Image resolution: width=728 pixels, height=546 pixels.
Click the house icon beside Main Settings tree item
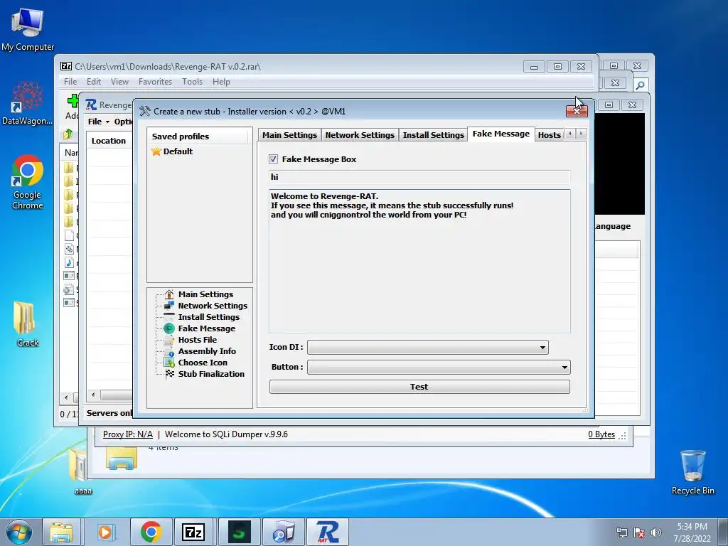pos(169,294)
